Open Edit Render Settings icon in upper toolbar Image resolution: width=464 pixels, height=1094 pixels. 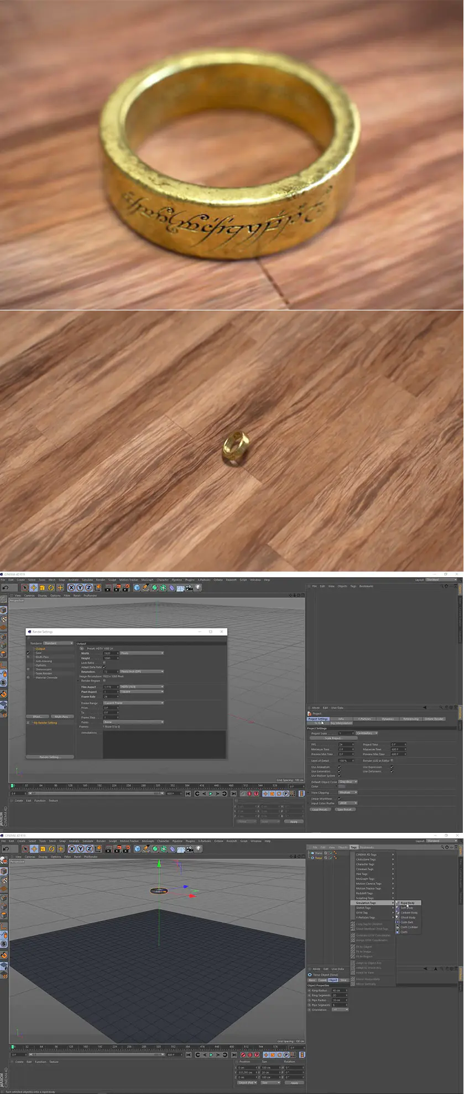[126, 588]
